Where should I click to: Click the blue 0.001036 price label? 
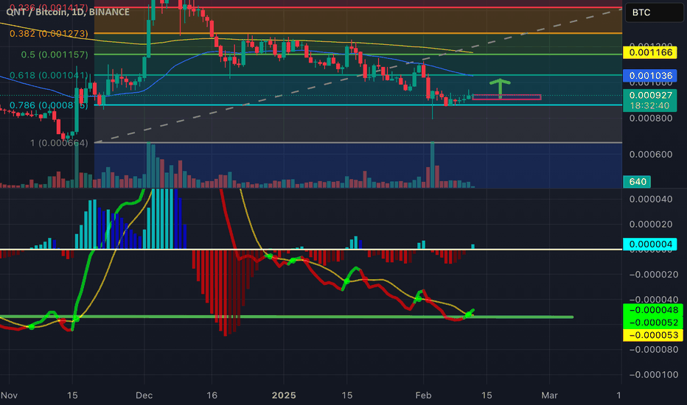(x=650, y=76)
